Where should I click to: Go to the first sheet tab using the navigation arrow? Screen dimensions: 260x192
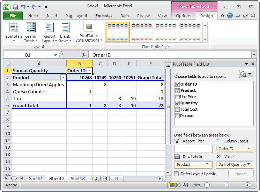pyautogui.click(x=6, y=178)
